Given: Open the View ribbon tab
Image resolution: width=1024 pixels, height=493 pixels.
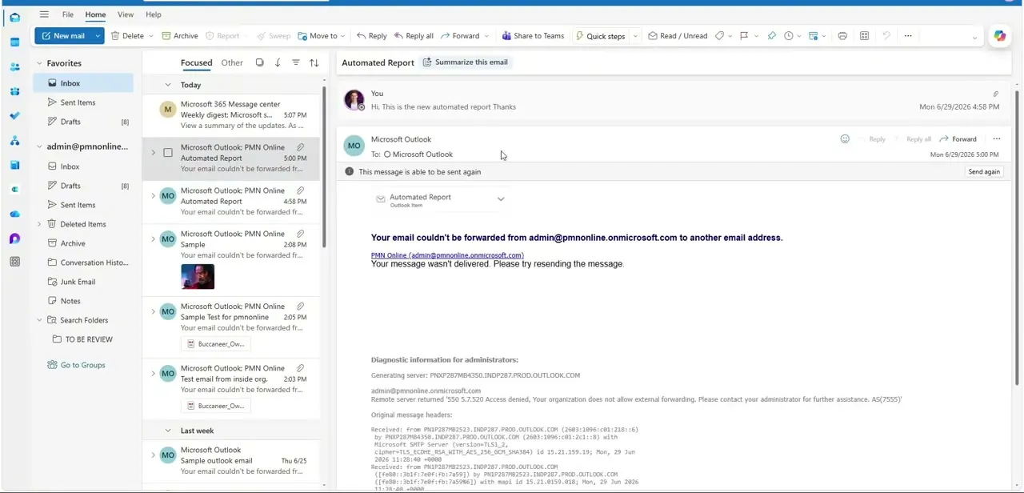Looking at the screenshot, I should point(126,14).
